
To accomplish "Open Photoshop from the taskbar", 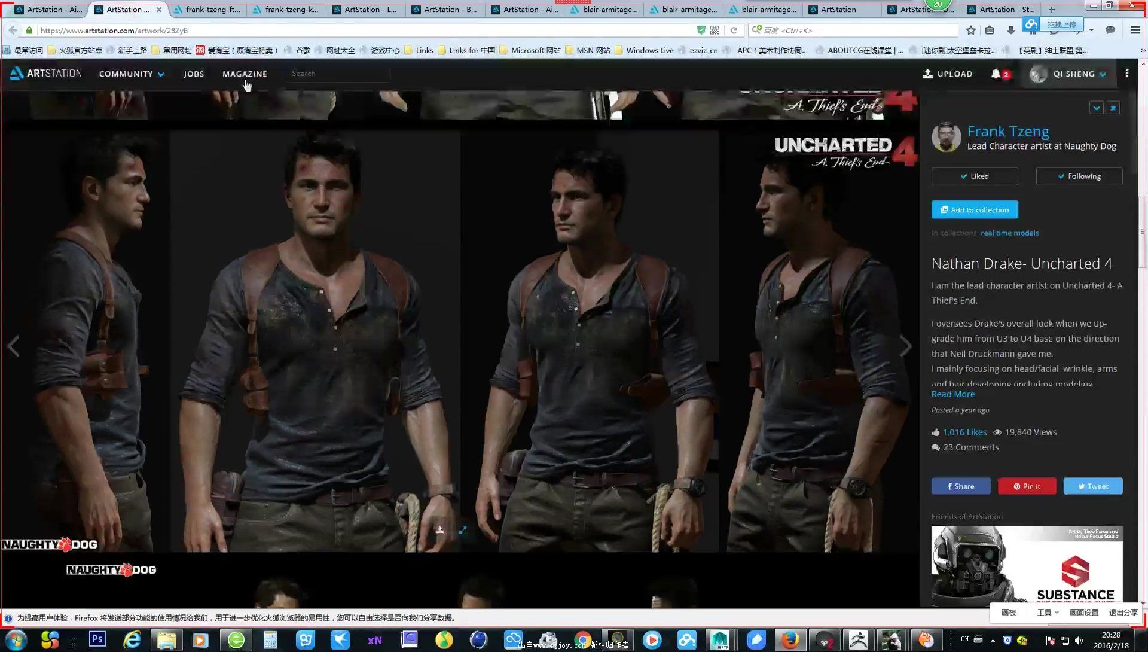I will [x=97, y=639].
